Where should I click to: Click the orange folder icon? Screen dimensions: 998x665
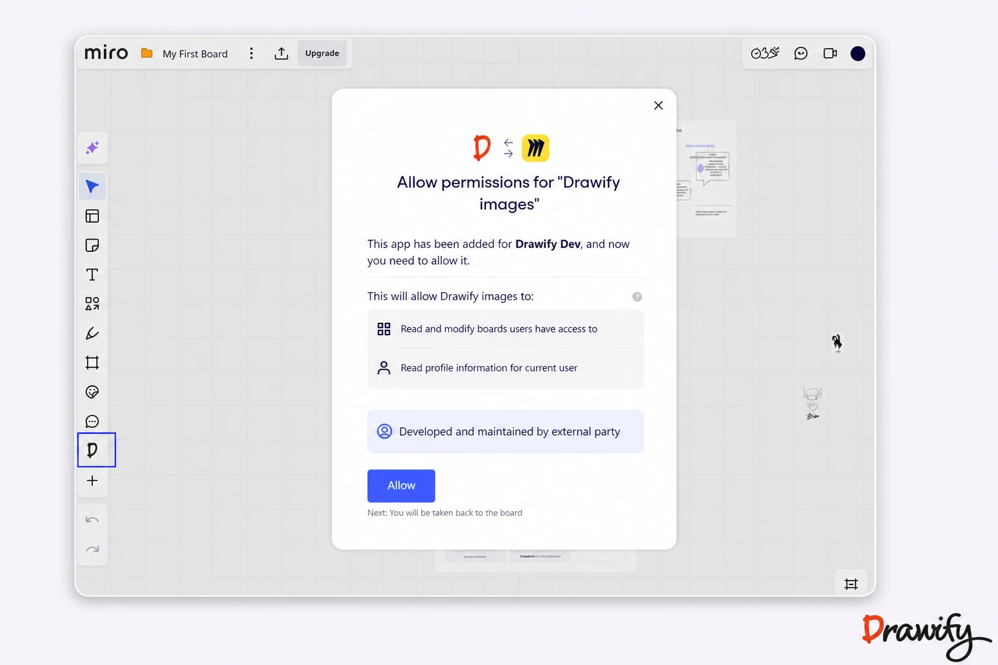click(147, 53)
